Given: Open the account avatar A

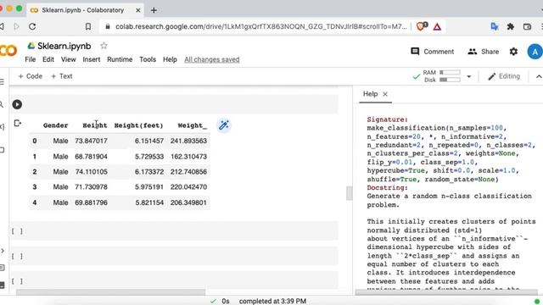Looking at the screenshot, I should pos(535,52).
